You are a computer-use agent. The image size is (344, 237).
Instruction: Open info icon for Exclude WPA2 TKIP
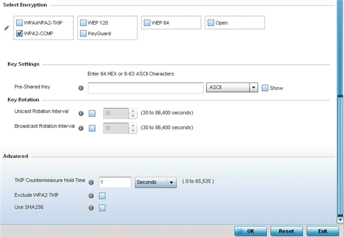point(91,196)
